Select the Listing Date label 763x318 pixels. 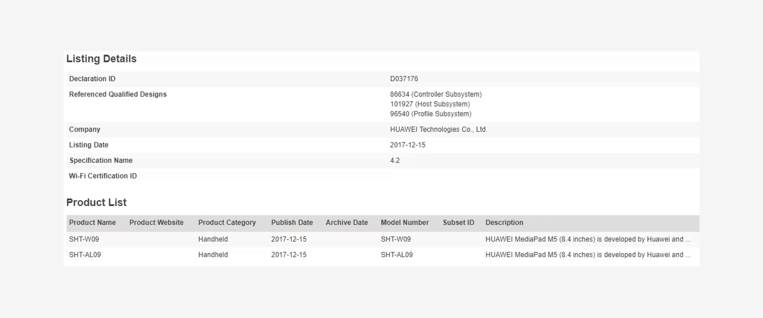point(89,145)
